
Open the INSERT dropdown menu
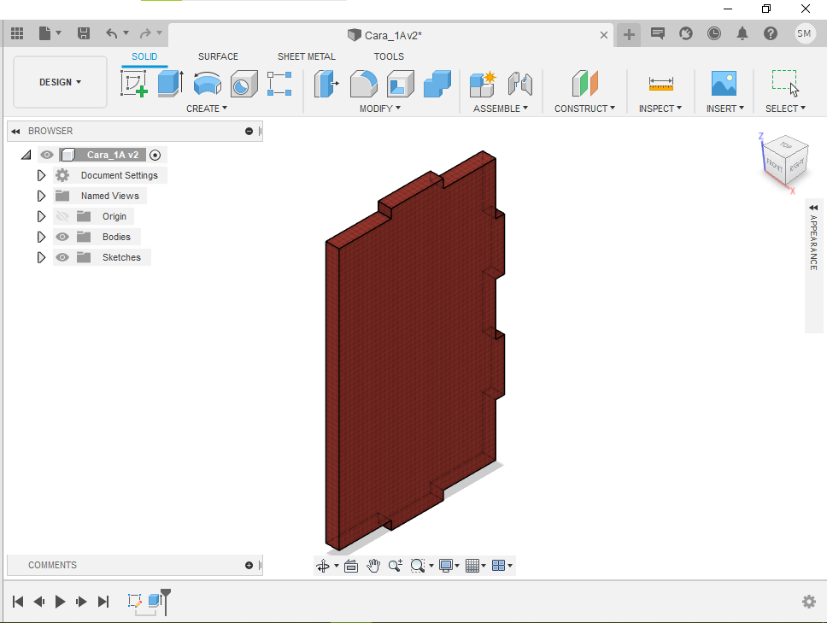(x=725, y=109)
